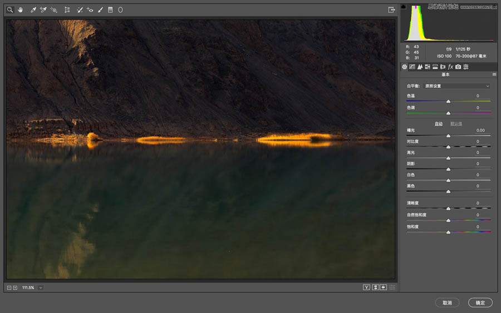Viewport: 501px width, 313px height.
Task: Select the Radial Filter tool
Action: click(120, 10)
